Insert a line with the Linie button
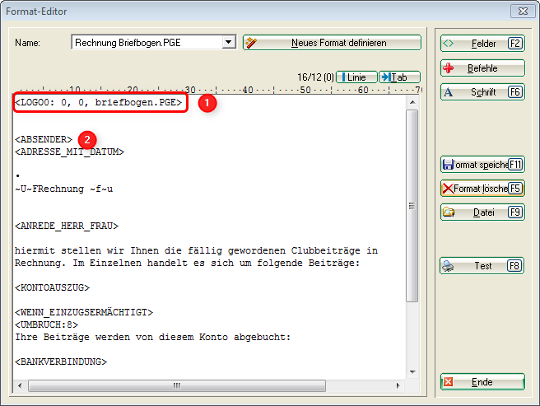 click(x=356, y=77)
